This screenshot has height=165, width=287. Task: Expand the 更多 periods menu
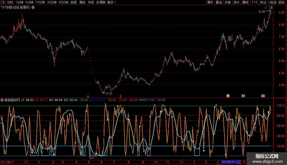click(111, 2)
